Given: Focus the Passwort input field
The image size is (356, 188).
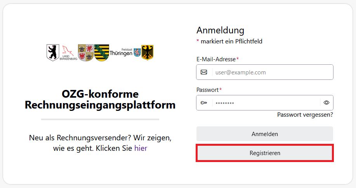Looking at the screenshot, I should [265, 103].
